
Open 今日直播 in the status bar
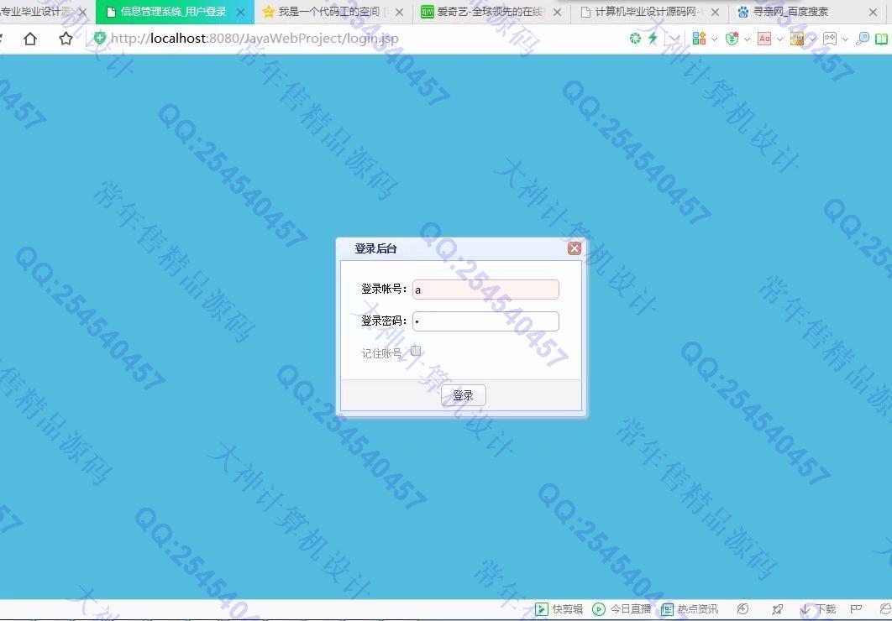(x=622, y=609)
